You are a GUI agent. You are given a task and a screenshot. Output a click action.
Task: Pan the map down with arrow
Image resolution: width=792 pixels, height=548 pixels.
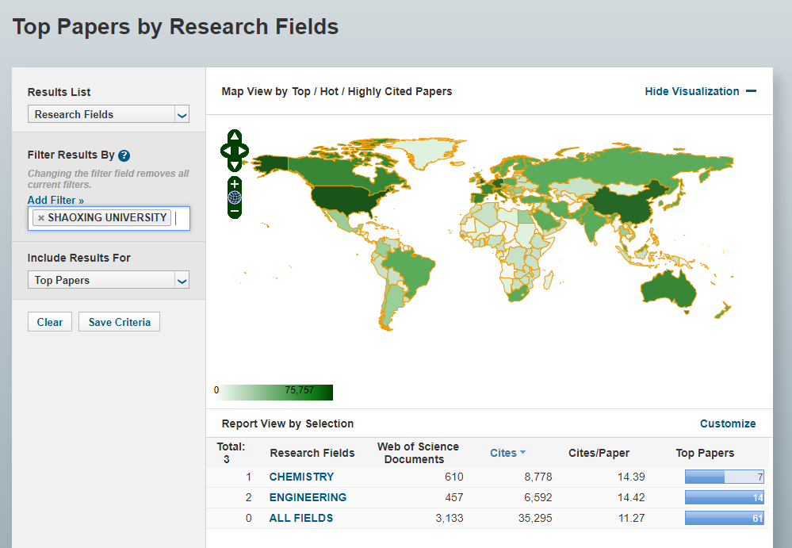click(x=234, y=164)
